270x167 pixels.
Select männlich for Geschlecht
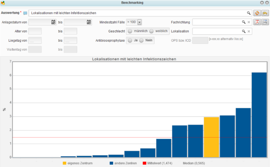click(130, 31)
